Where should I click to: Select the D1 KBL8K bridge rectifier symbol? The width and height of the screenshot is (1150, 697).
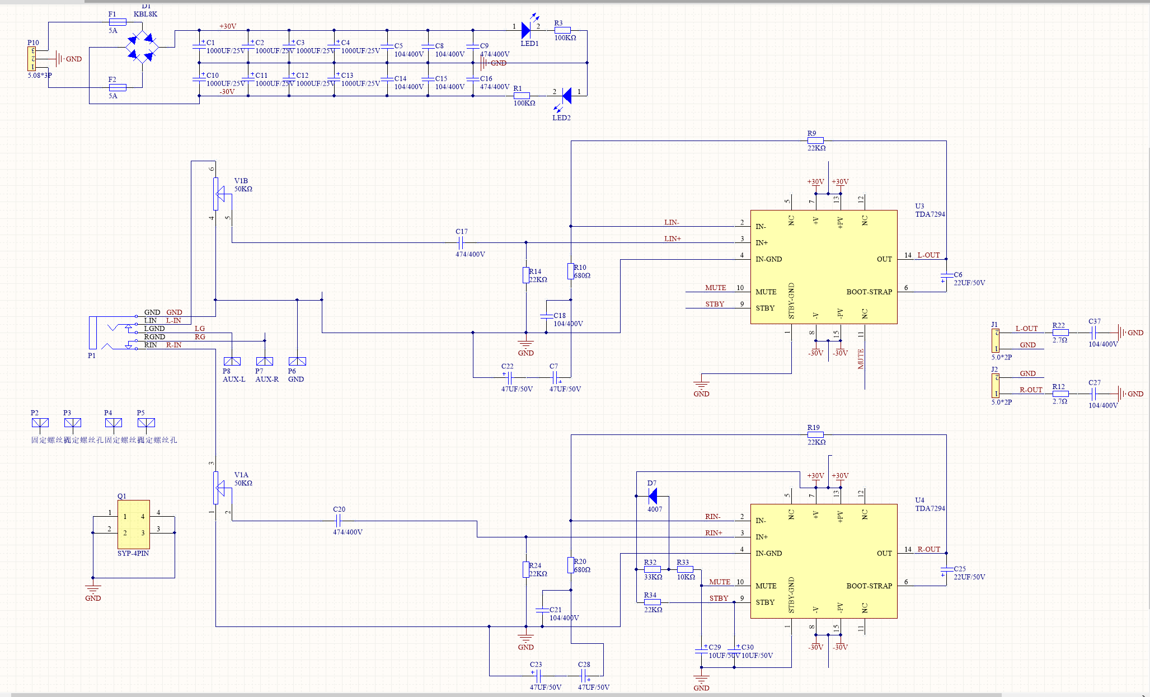coord(142,47)
